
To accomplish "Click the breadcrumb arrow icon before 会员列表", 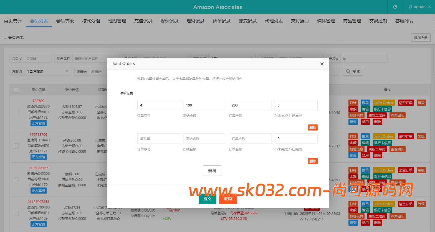I will point(5,37).
